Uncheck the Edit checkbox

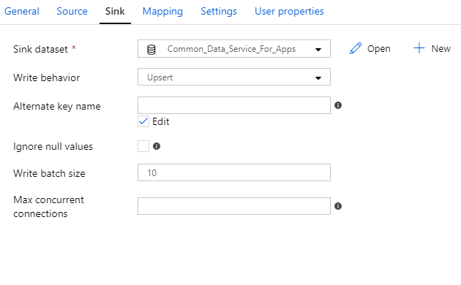(x=143, y=121)
